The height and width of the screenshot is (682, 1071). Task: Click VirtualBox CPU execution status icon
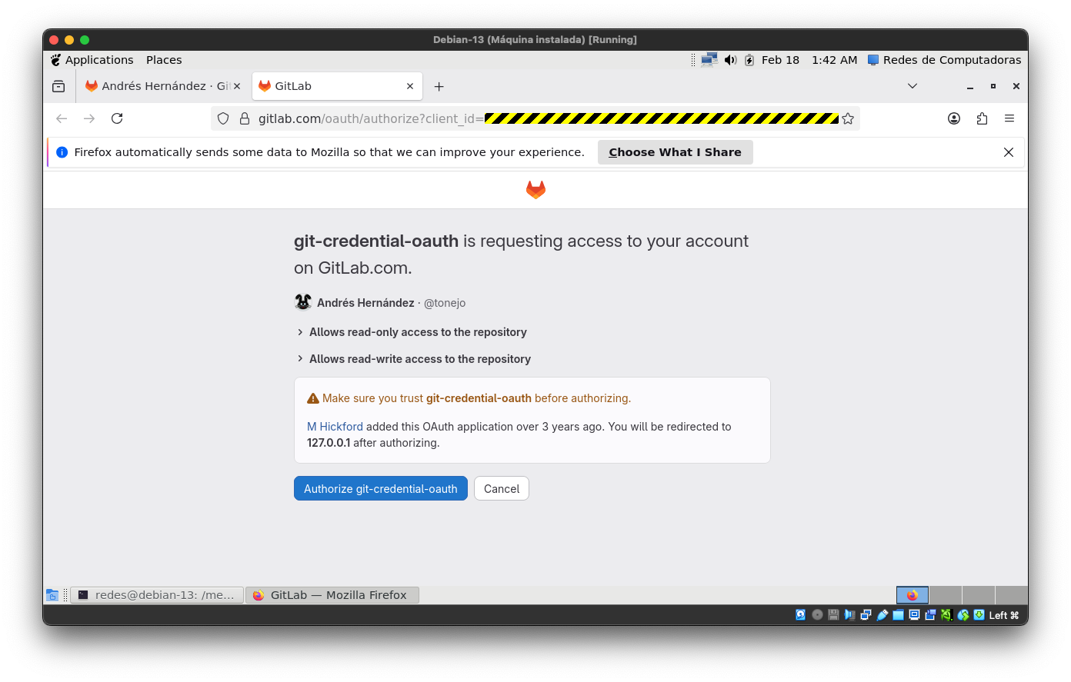pyautogui.click(x=946, y=615)
